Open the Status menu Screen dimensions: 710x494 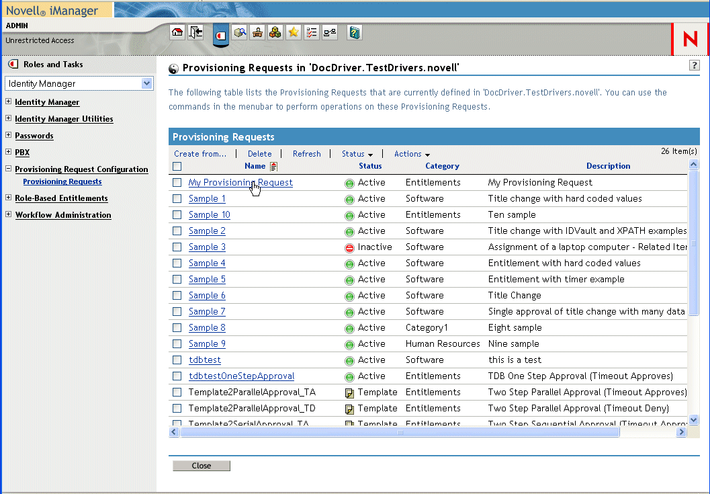click(357, 154)
